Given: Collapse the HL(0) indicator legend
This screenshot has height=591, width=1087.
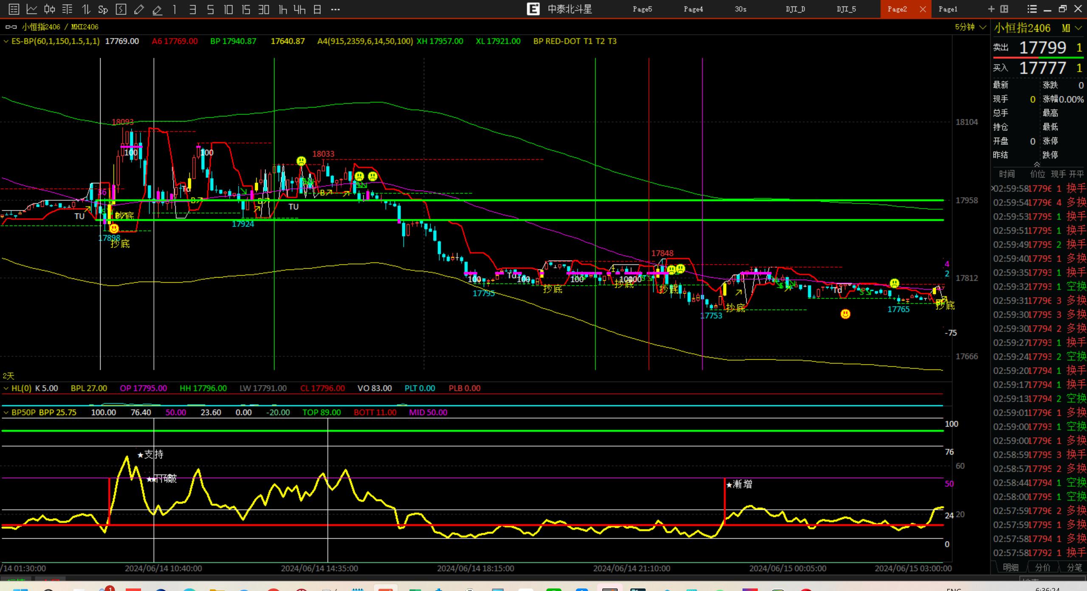Looking at the screenshot, I should 6,388.
